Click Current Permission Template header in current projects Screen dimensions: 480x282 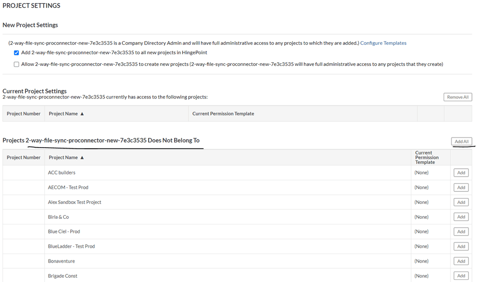pos(223,114)
